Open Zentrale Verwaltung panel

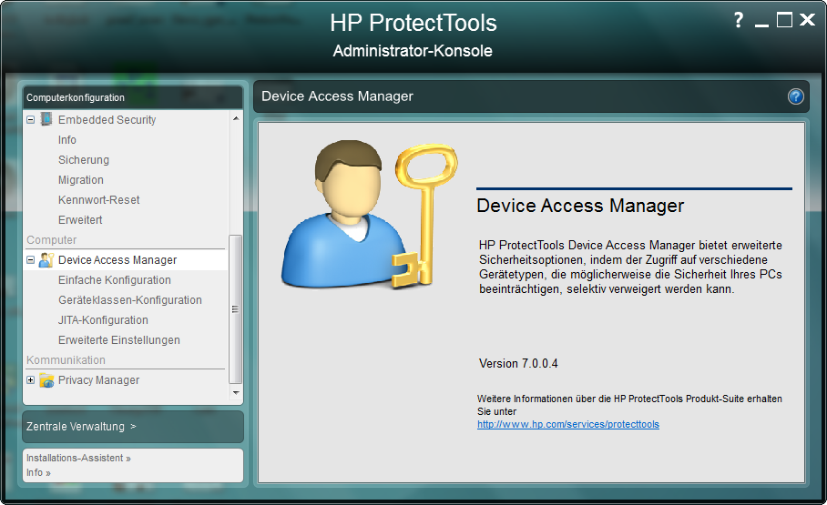[x=82, y=426]
